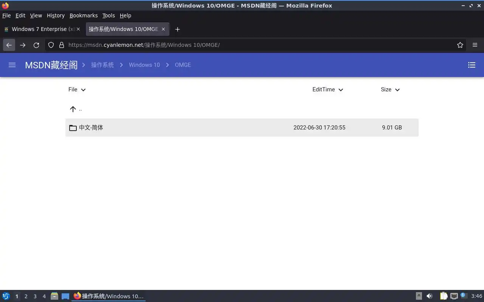
Task: Close the Windows 7 Enterprise tab
Action: coord(78,29)
